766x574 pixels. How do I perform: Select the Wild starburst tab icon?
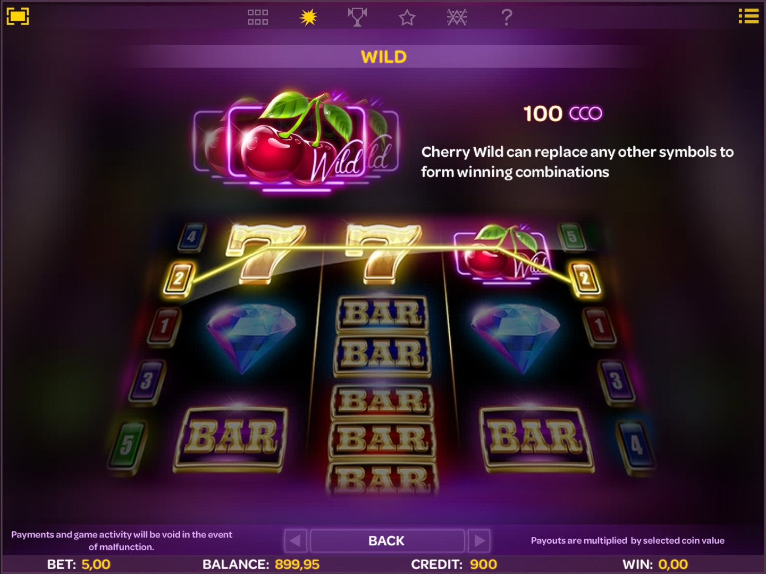(x=308, y=17)
